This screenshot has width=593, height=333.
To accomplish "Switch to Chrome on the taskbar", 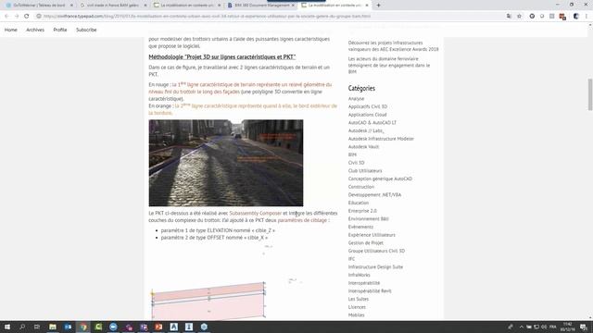I will (x=83, y=327).
